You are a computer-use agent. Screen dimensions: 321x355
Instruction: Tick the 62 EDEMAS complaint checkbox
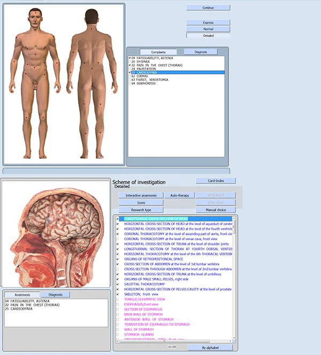pos(130,76)
